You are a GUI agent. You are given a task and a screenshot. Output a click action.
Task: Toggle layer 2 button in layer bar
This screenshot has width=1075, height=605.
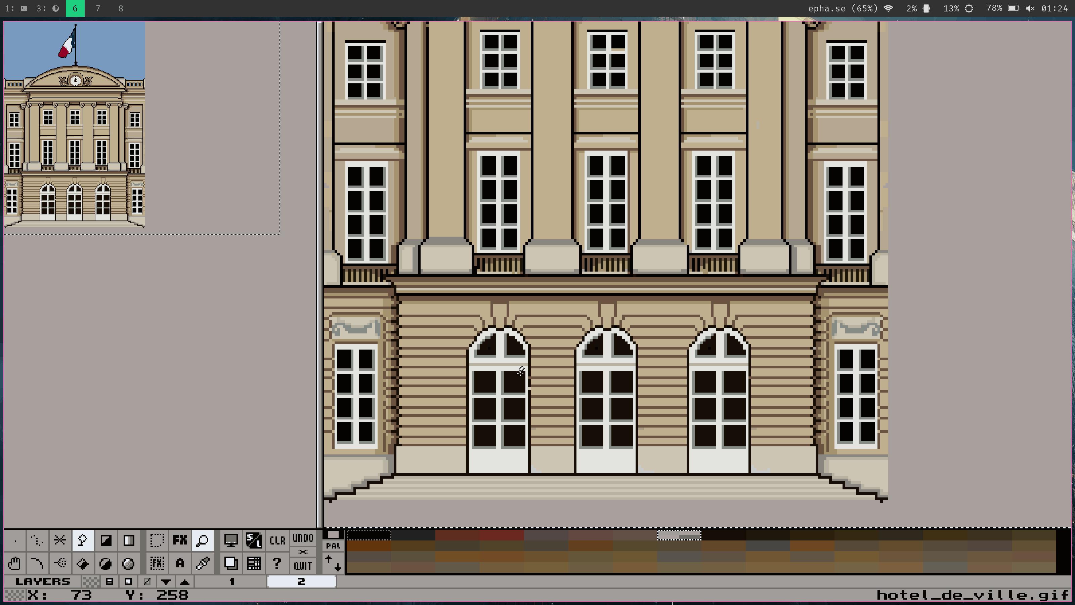[301, 581]
